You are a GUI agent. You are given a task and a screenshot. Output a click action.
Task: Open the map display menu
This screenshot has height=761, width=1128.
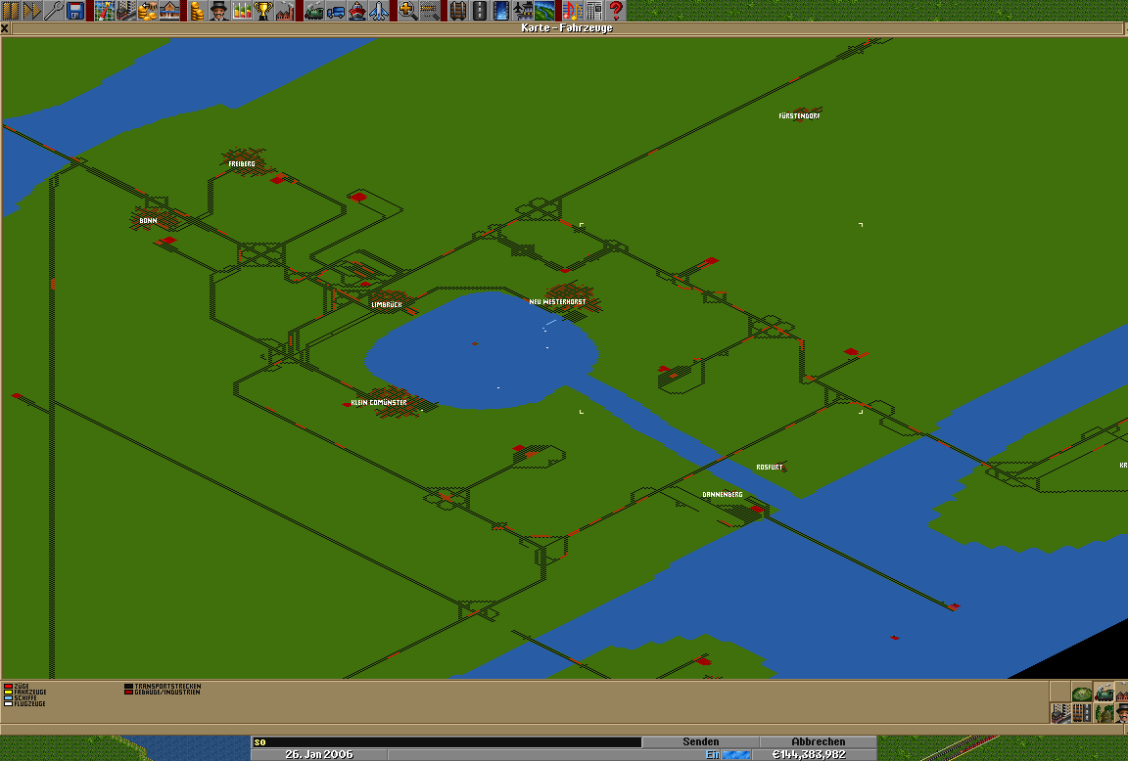[x=105, y=10]
